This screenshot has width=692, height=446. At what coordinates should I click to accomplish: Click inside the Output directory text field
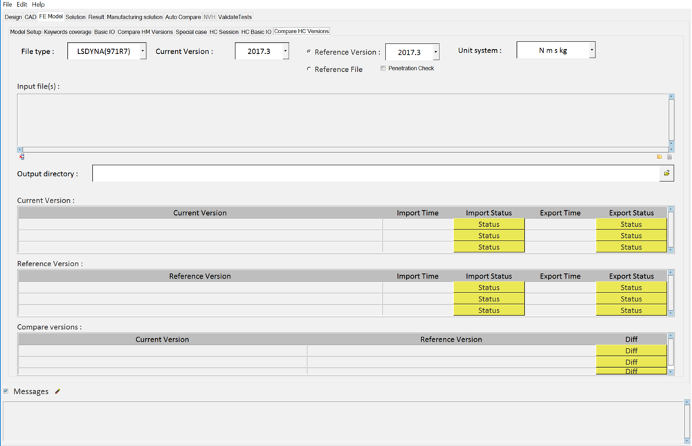pyautogui.click(x=374, y=174)
